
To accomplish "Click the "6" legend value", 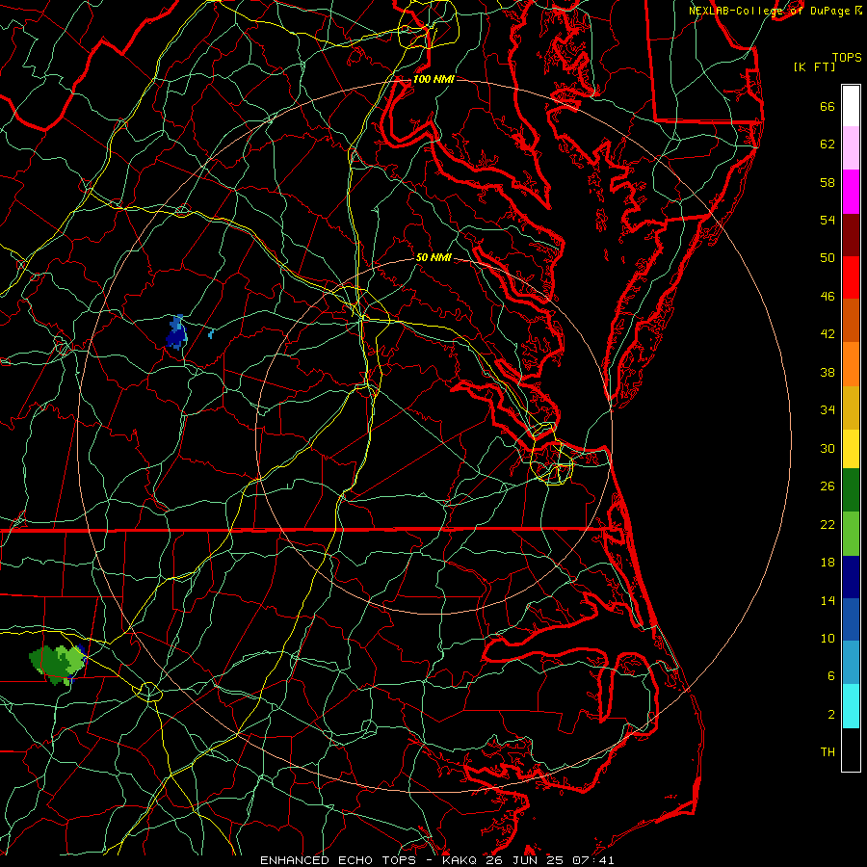I will (831, 676).
